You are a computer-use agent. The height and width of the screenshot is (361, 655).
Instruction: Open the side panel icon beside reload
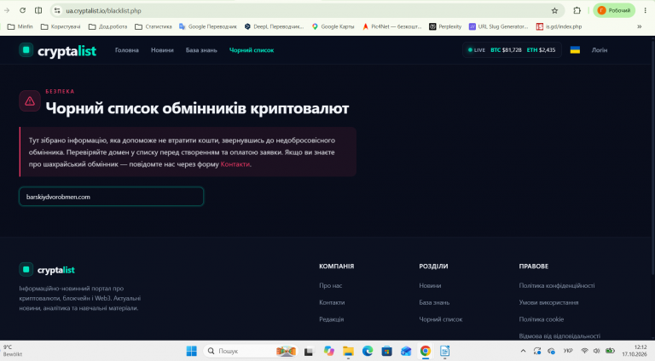click(38, 10)
